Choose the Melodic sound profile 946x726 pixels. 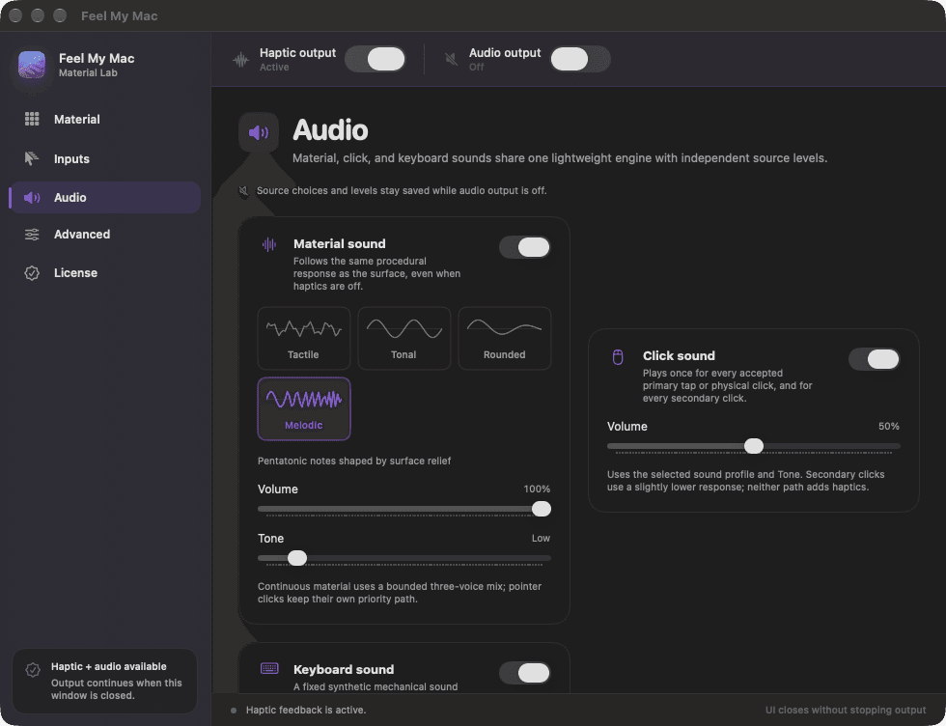point(303,408)
